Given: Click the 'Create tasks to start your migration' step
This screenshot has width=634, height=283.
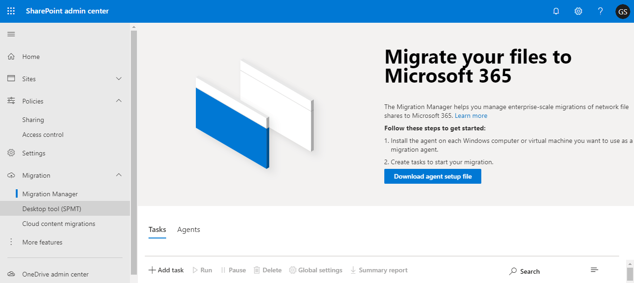Looking at the screenshot, I should (439, 162).
